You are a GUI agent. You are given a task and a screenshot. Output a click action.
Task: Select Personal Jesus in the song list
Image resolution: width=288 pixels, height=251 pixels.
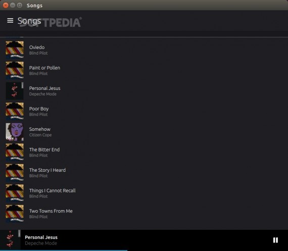coord(144,91)
